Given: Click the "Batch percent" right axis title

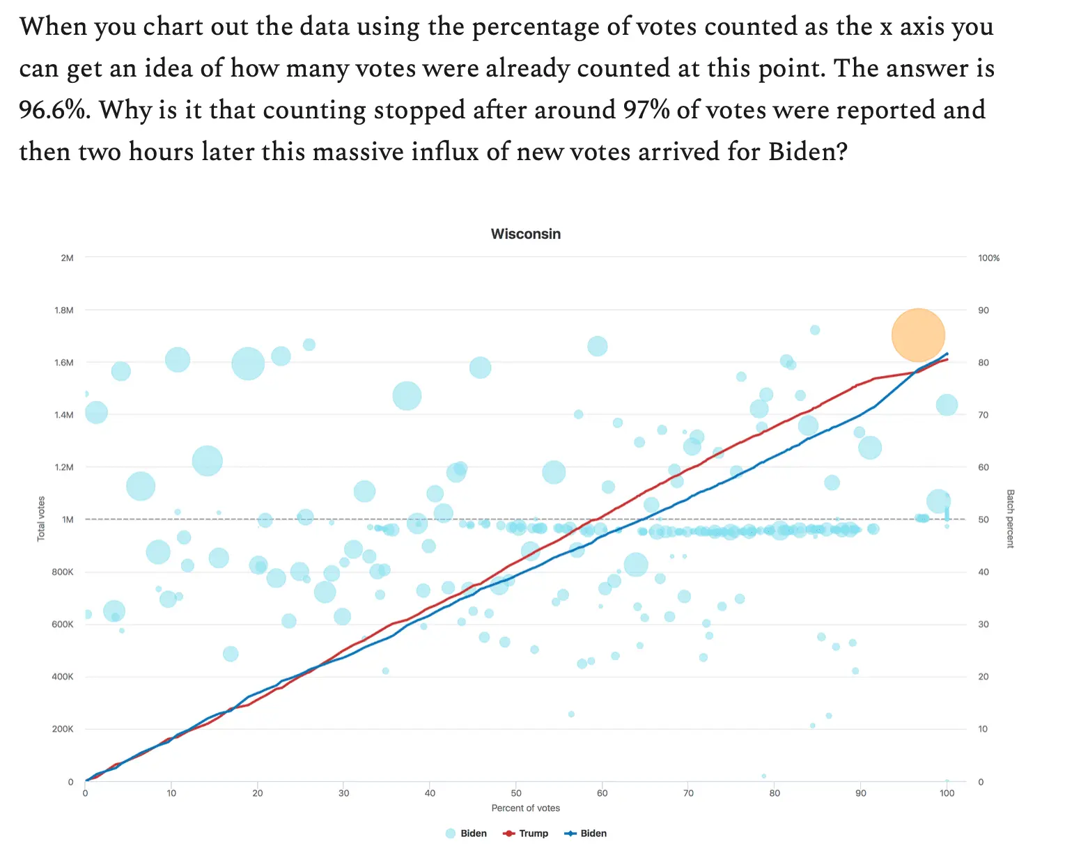Looking at the screenshot, I should pos(1010,519).
